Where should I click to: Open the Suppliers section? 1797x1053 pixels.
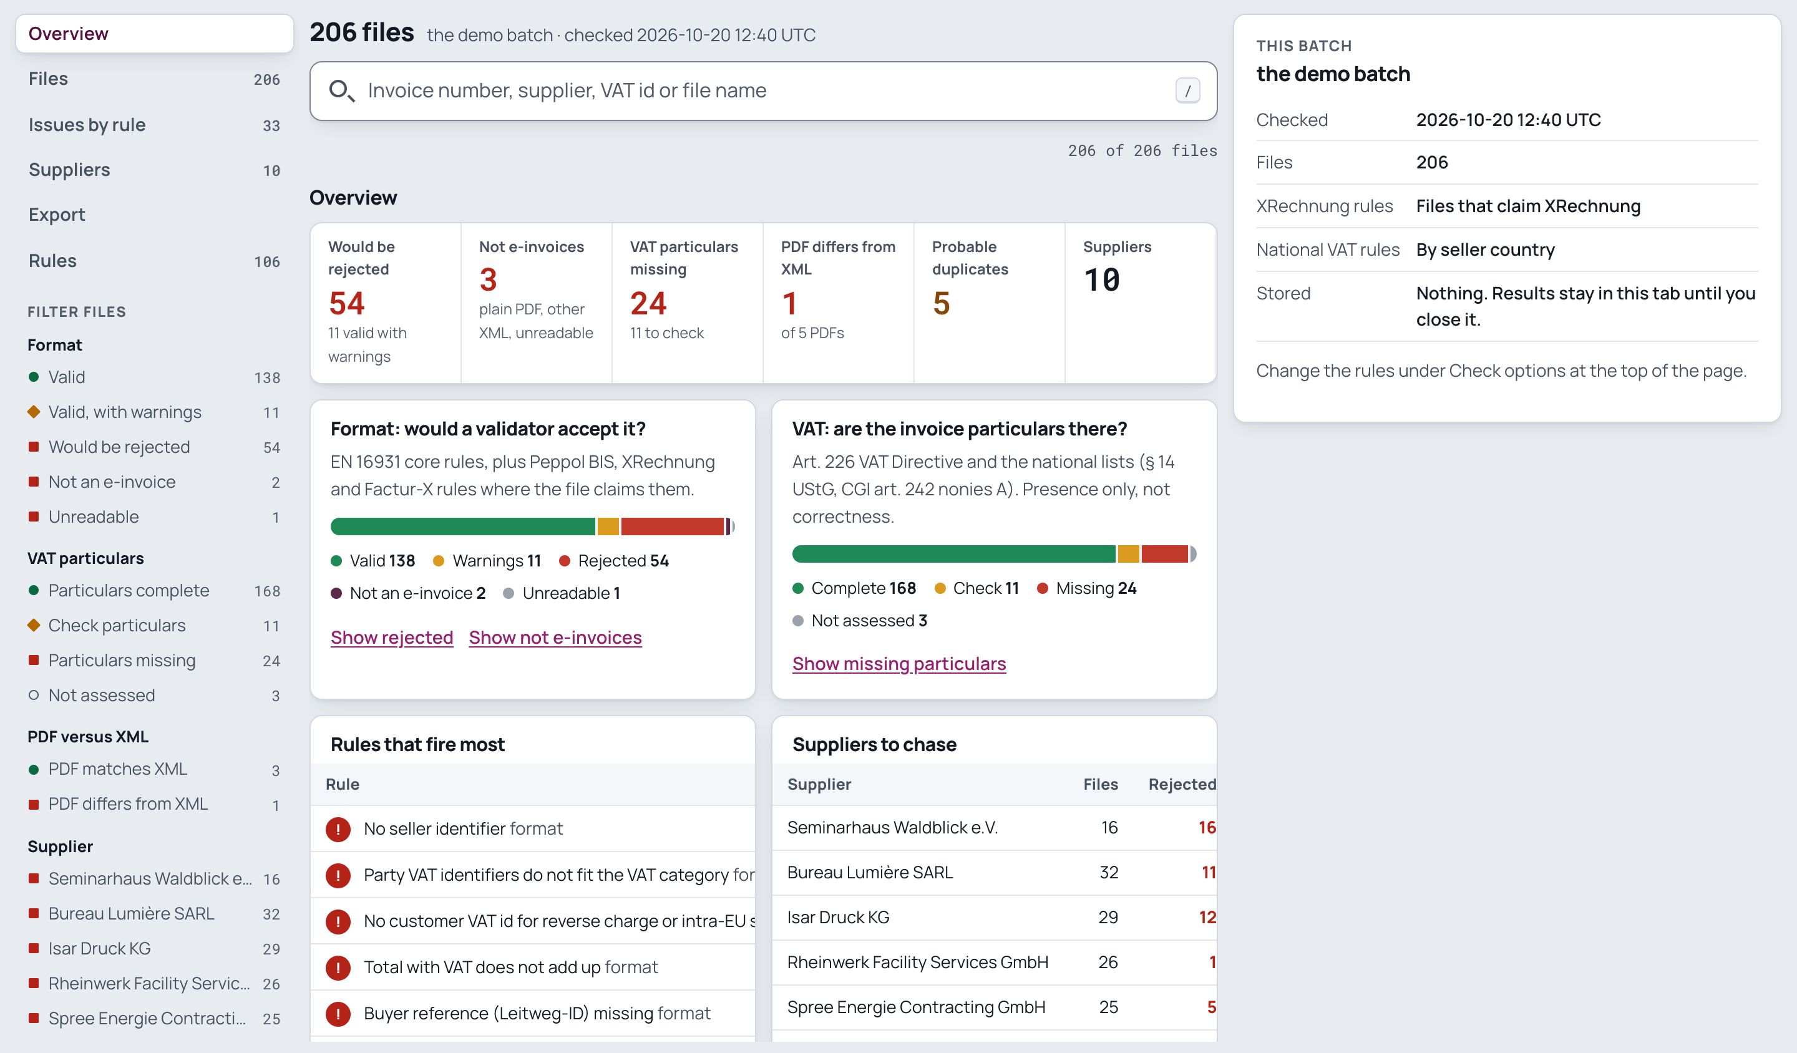pos(154,170)
